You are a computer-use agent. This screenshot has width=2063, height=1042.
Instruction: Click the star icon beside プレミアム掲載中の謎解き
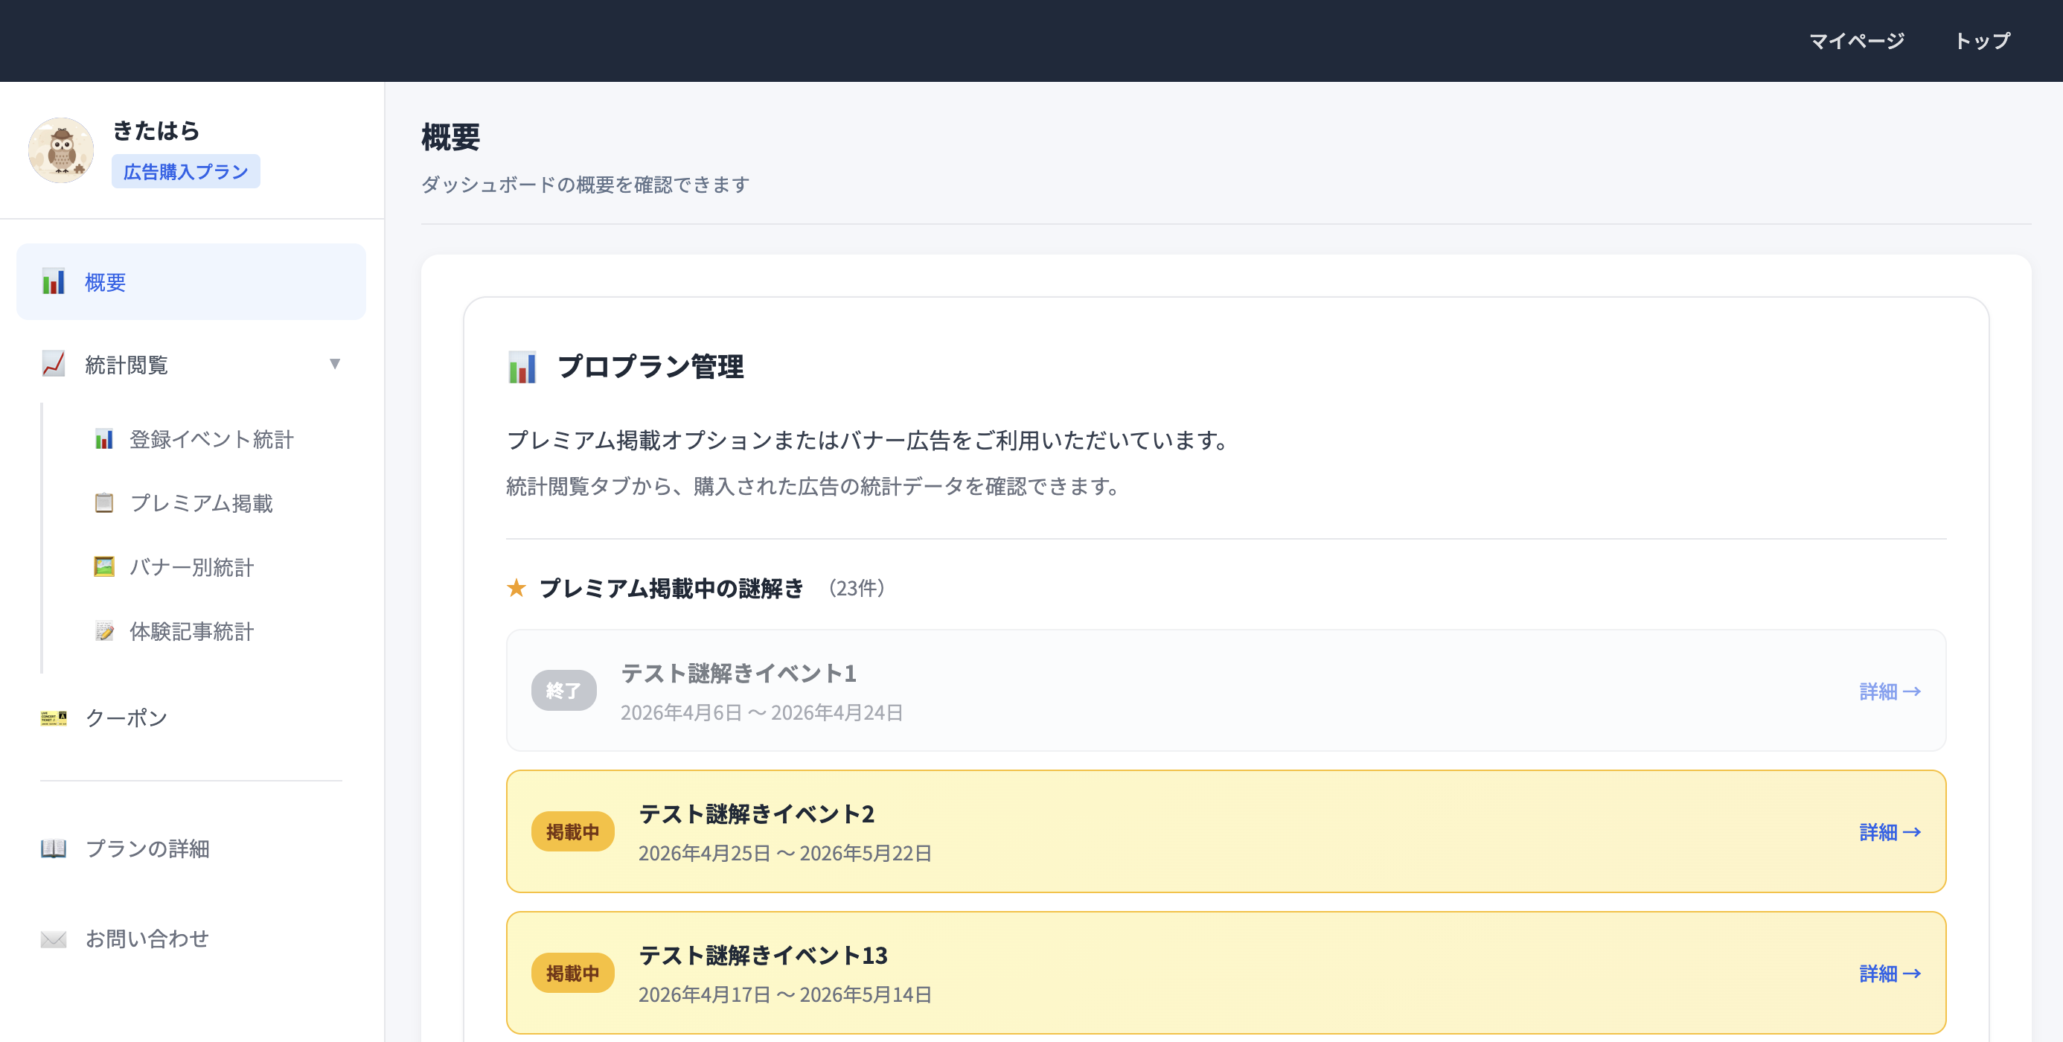pos(516,588)
